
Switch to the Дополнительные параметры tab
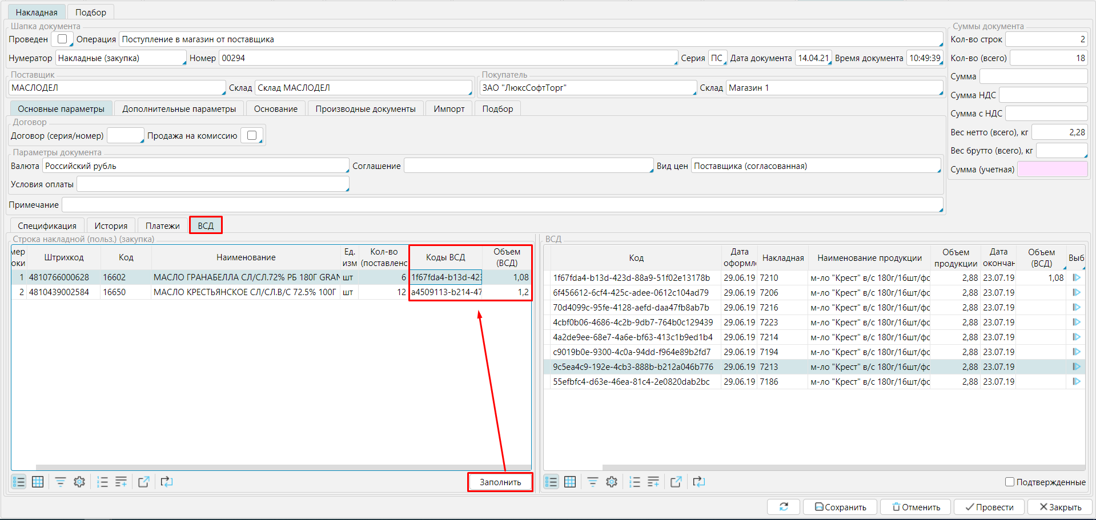point(179,109)
